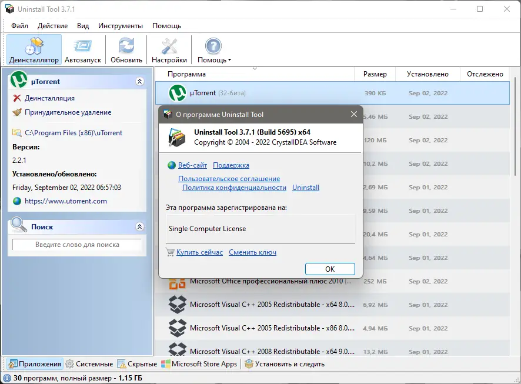Open the Действие menu
521x384 pixels.
tap(52, 26)
